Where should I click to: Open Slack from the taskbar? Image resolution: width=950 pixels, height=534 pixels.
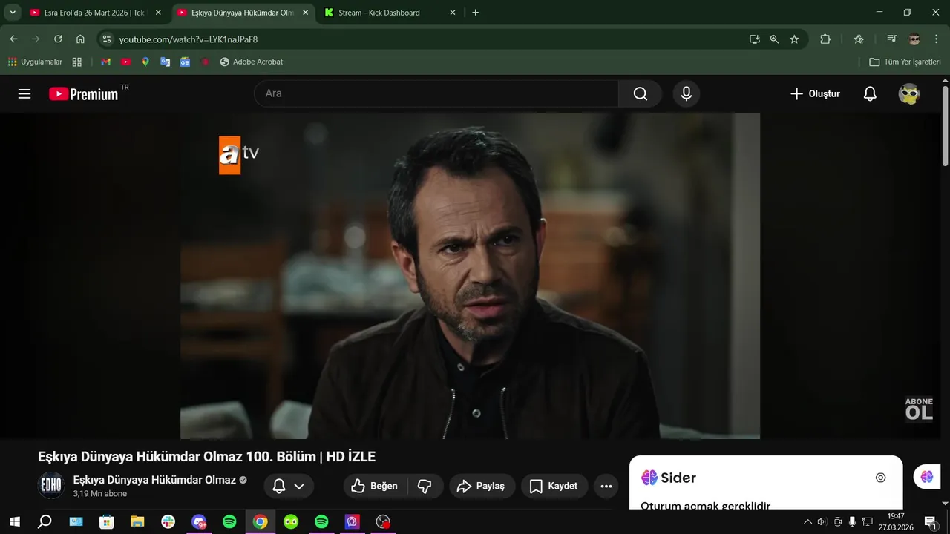[x=168, y=522]
